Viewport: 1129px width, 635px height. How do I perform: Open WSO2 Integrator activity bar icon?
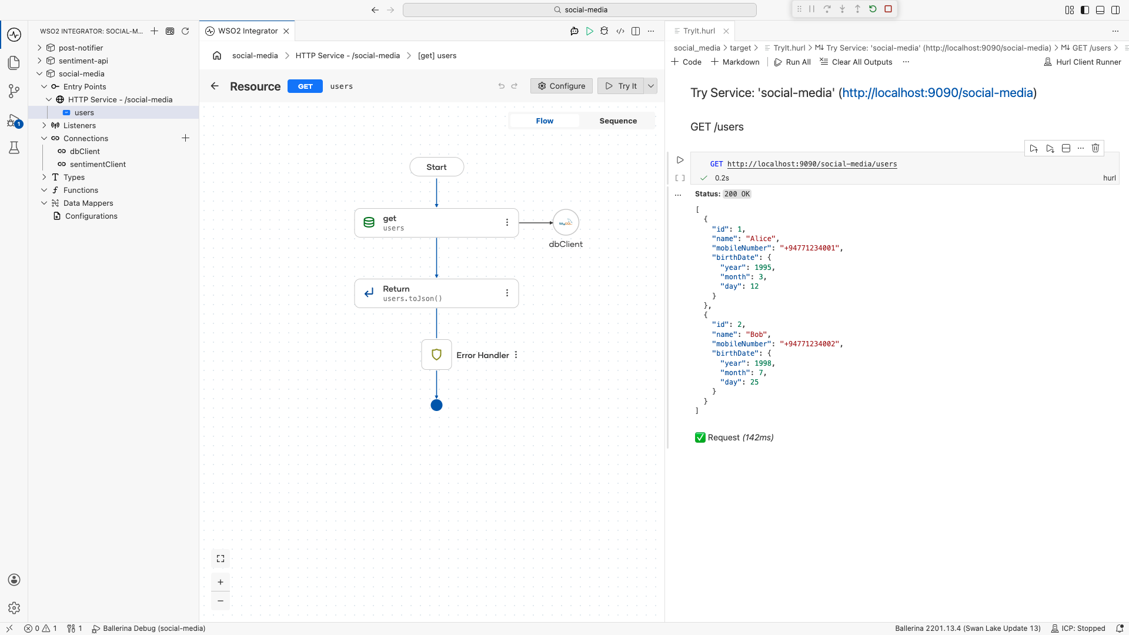point(14,35)
